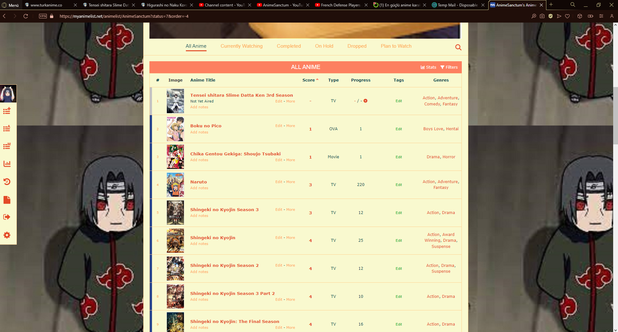
Task: Click the paper plane send icon
Action: click(x=559, y=16)
